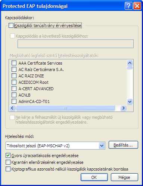Select the Titkosított jelszó (EAP-MSCHAP v2) combo box

click(55, 146)
